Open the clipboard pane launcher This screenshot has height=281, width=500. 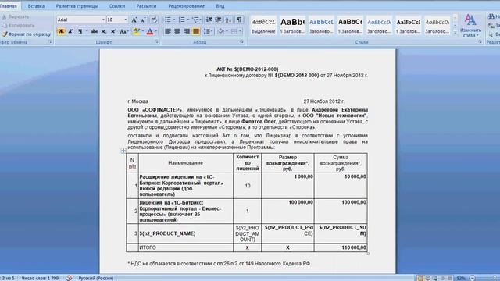[50, 41]
